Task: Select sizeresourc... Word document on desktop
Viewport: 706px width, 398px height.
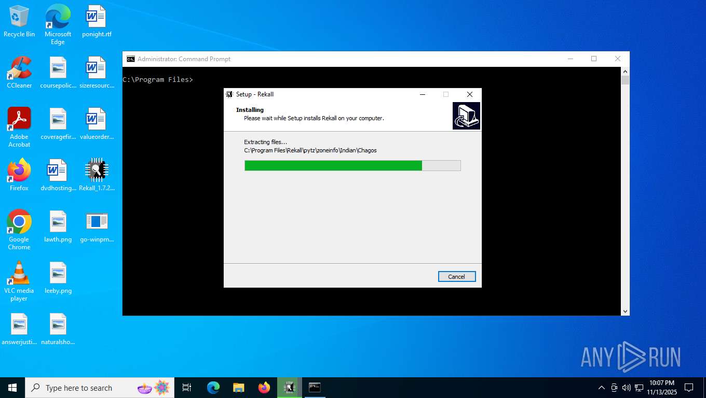Action: [97, 73]
